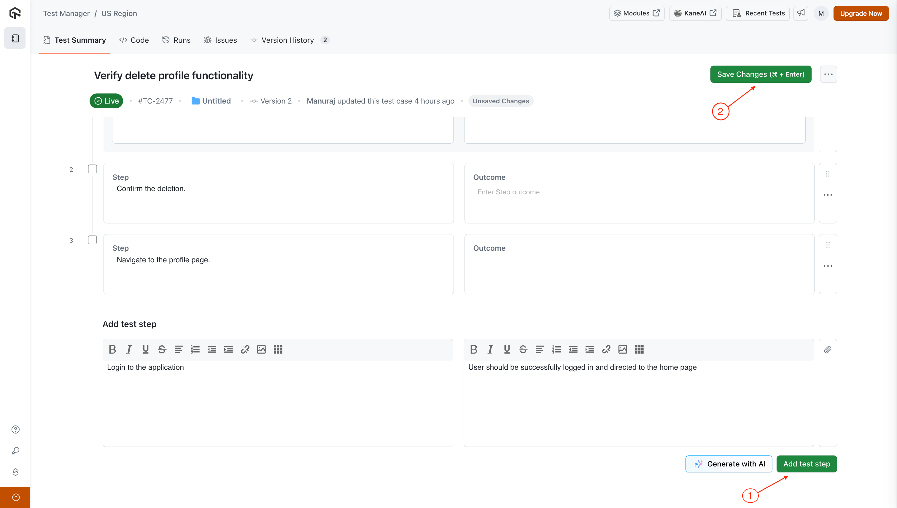The height and width of the screenshot is (508, 897).
Task: Check the checkbox for step 2
Action: tap(93, 169)
